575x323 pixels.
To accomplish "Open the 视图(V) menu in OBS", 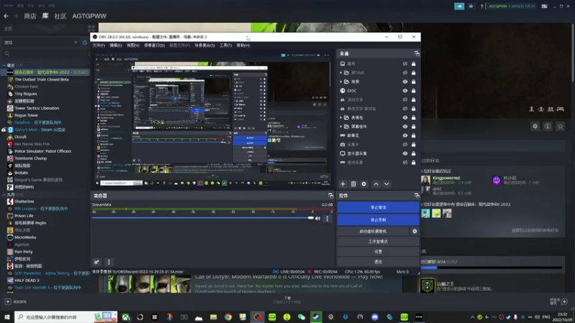I will pyautogui.click(x=133, y=45).
